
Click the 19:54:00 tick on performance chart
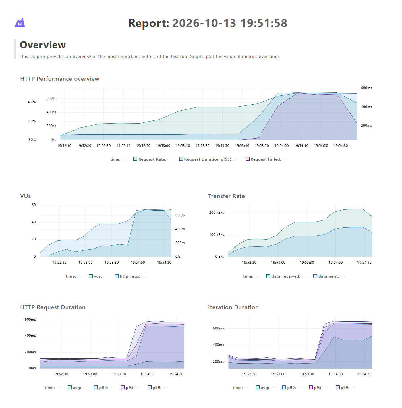point(282,146)
